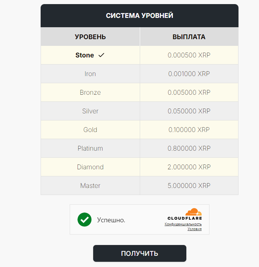
Task: Click the 5.000000 XRP Master payout
Action: point(189,186)
